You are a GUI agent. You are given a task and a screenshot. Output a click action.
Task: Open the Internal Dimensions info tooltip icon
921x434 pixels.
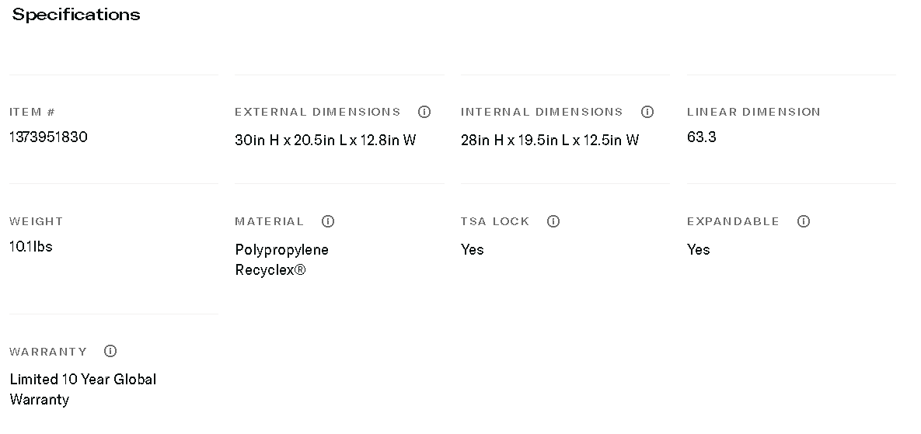pyautogui.click(x=647, y=112)
